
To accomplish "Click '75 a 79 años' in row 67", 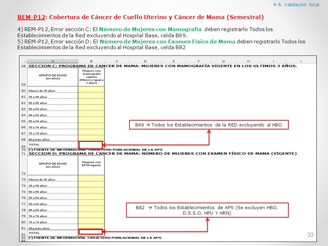I will (x=38, y=133).
